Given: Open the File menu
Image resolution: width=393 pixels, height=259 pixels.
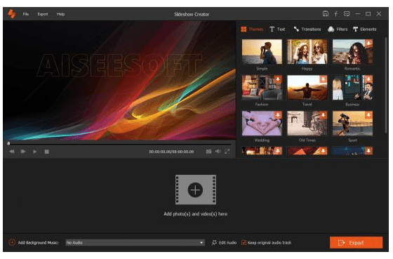Looking at the screenshot, I should 26,14.
